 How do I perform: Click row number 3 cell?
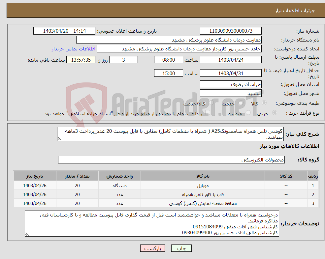tap(313, 203)
